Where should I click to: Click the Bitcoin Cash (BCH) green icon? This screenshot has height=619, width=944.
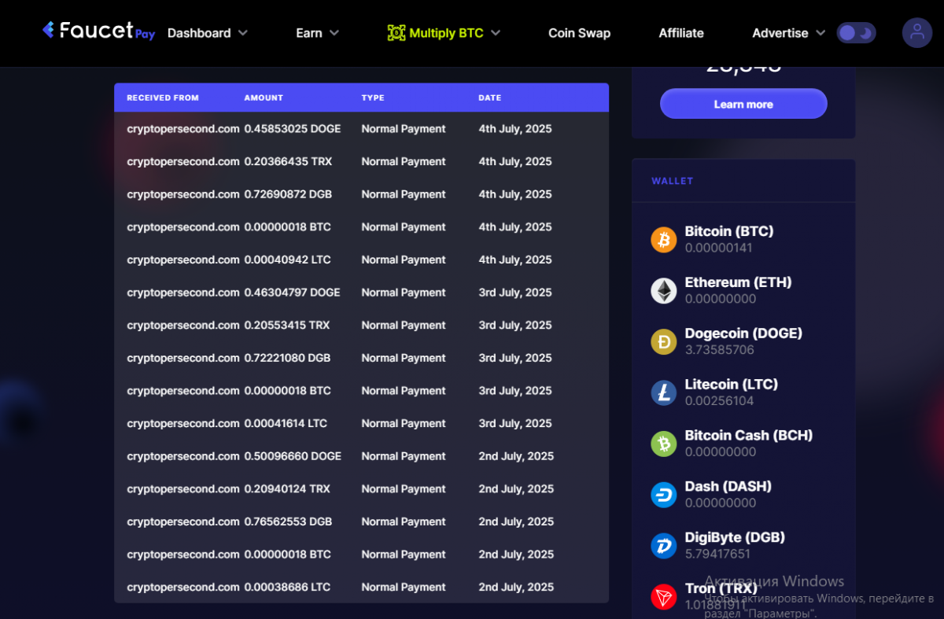pyautogui.click(x=664, y=444)
